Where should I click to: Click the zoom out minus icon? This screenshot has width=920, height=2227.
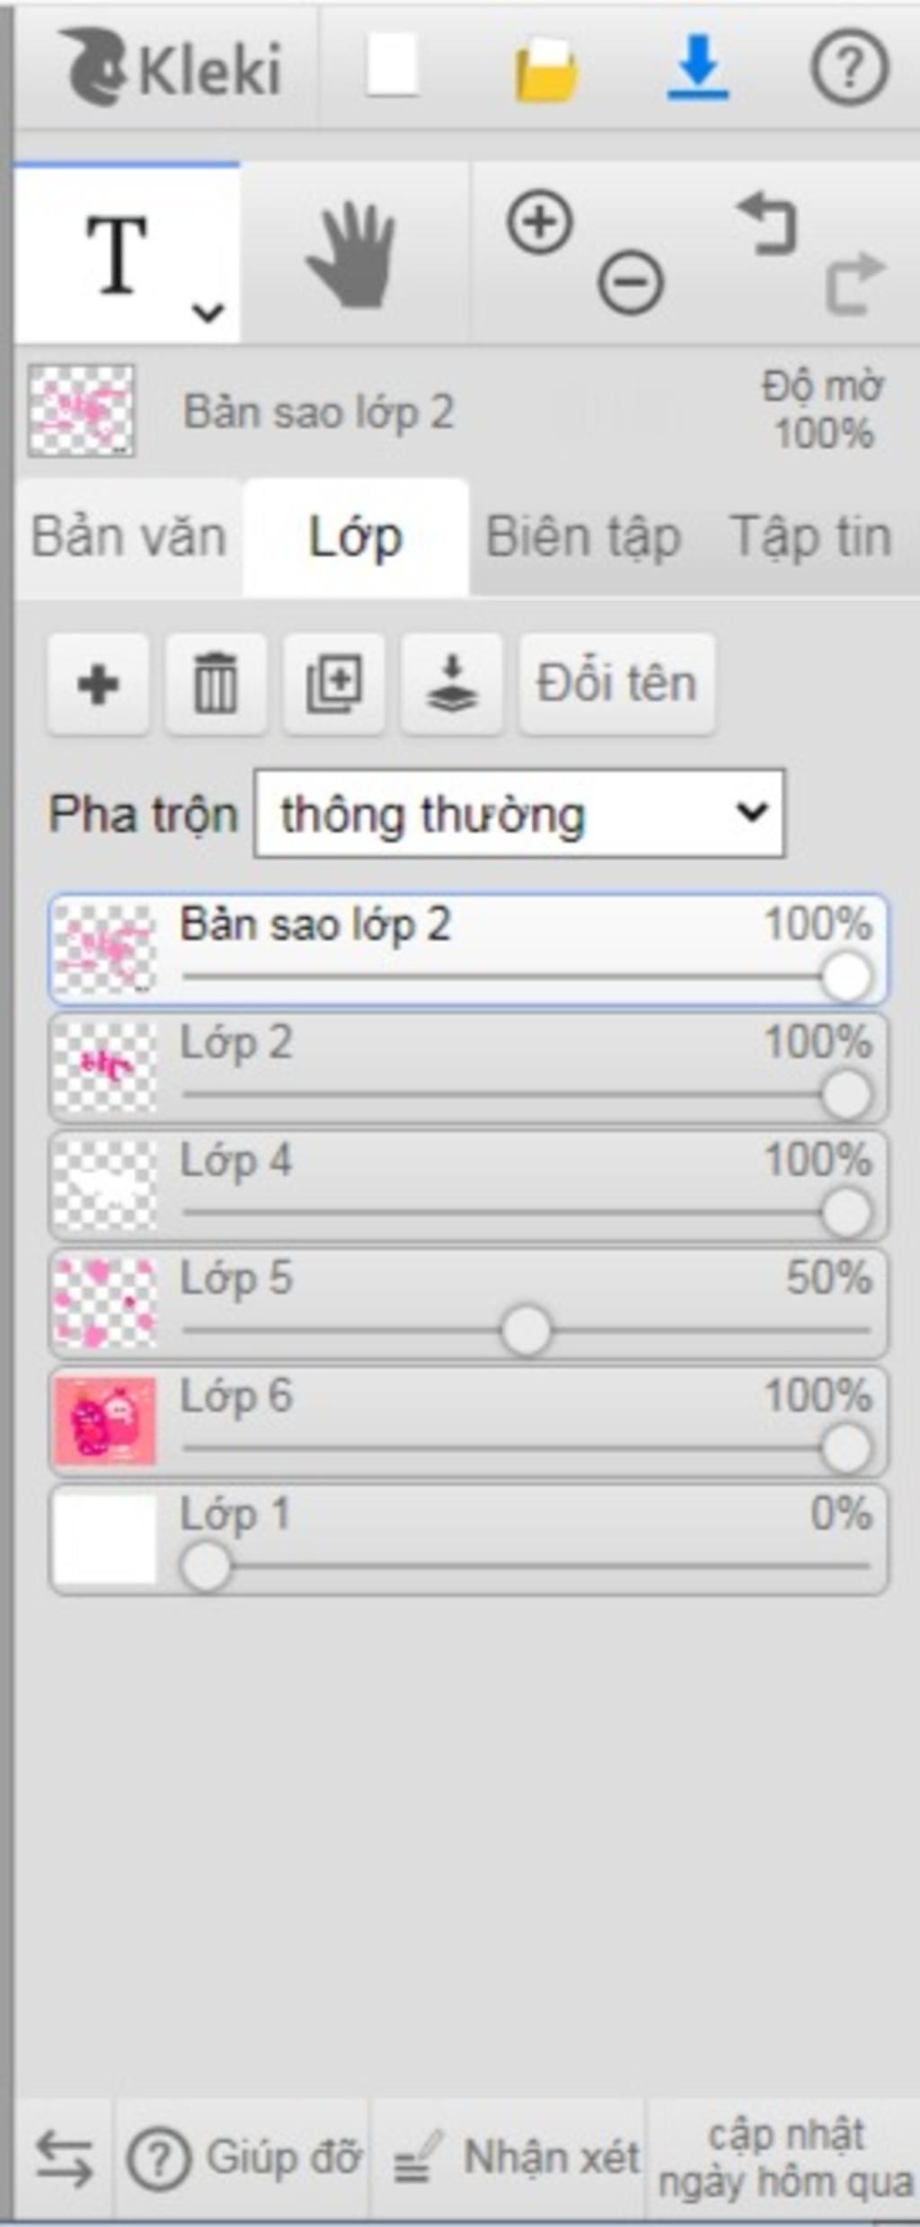631,283
